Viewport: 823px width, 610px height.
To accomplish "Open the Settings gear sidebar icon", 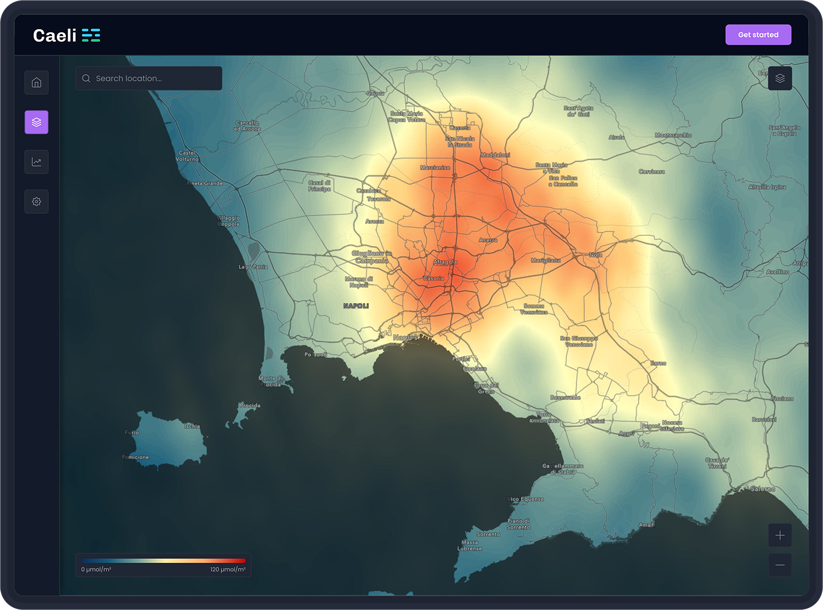I will (x=36, y=201).
